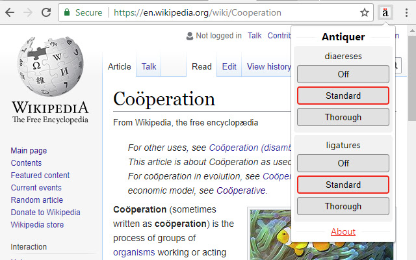Viewport: 416px width, 260px height.
Task: Click the URL address bar
Action: pos(215,12)
